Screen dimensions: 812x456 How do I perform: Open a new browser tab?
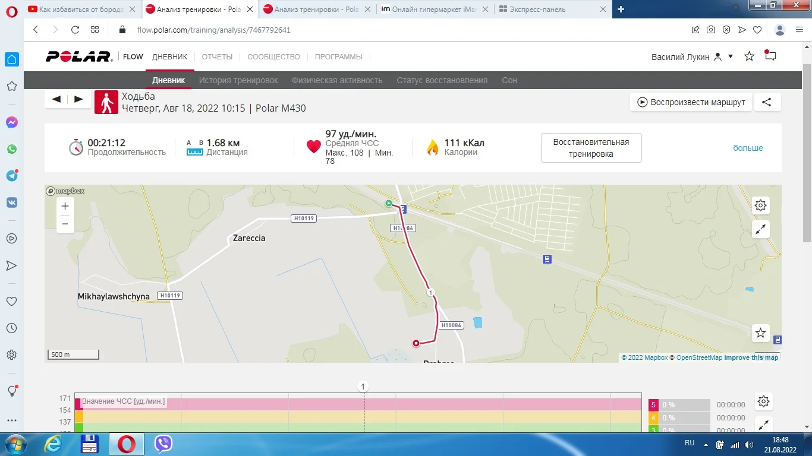point(621,9)
